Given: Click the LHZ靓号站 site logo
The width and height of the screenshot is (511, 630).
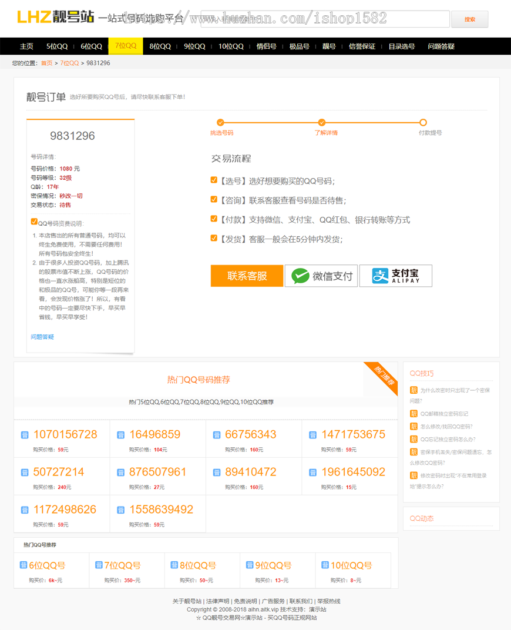Looking at the screenshot, I should tap(55, 18).
